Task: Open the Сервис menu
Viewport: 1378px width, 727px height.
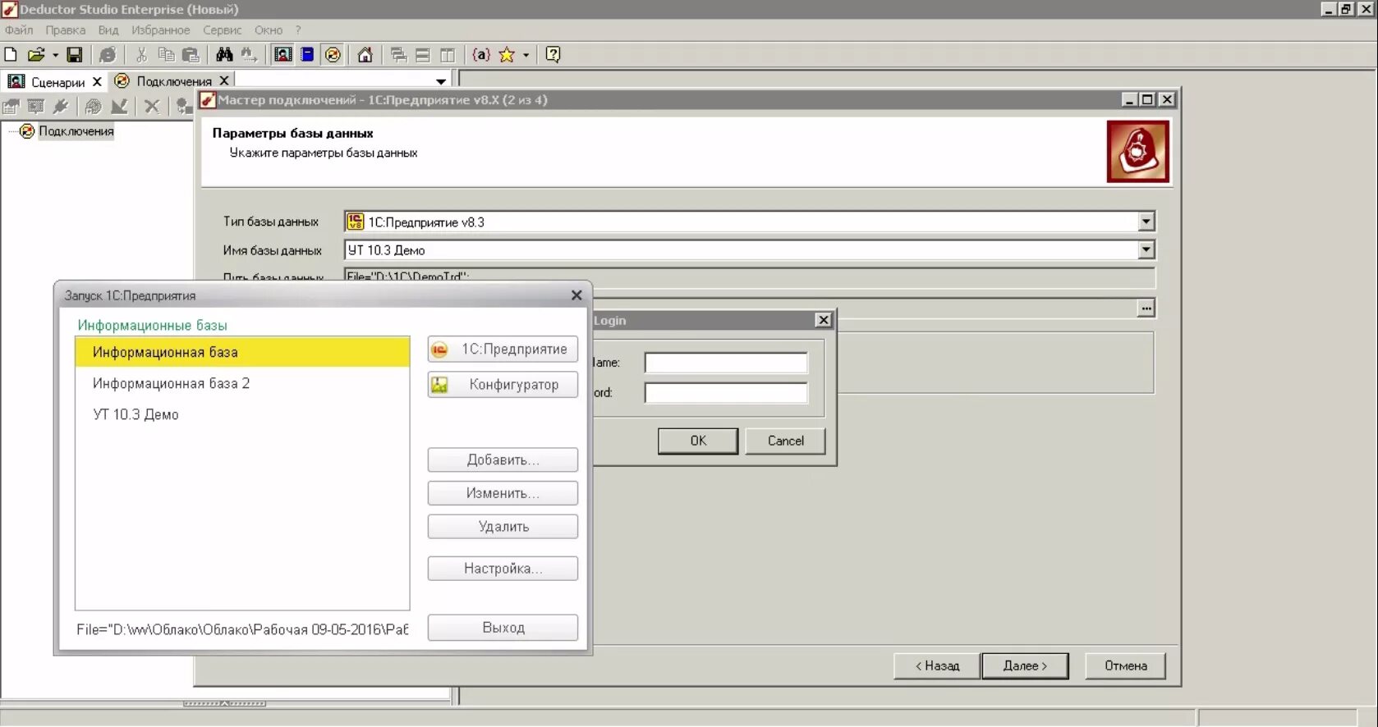Action: (223, 30)
